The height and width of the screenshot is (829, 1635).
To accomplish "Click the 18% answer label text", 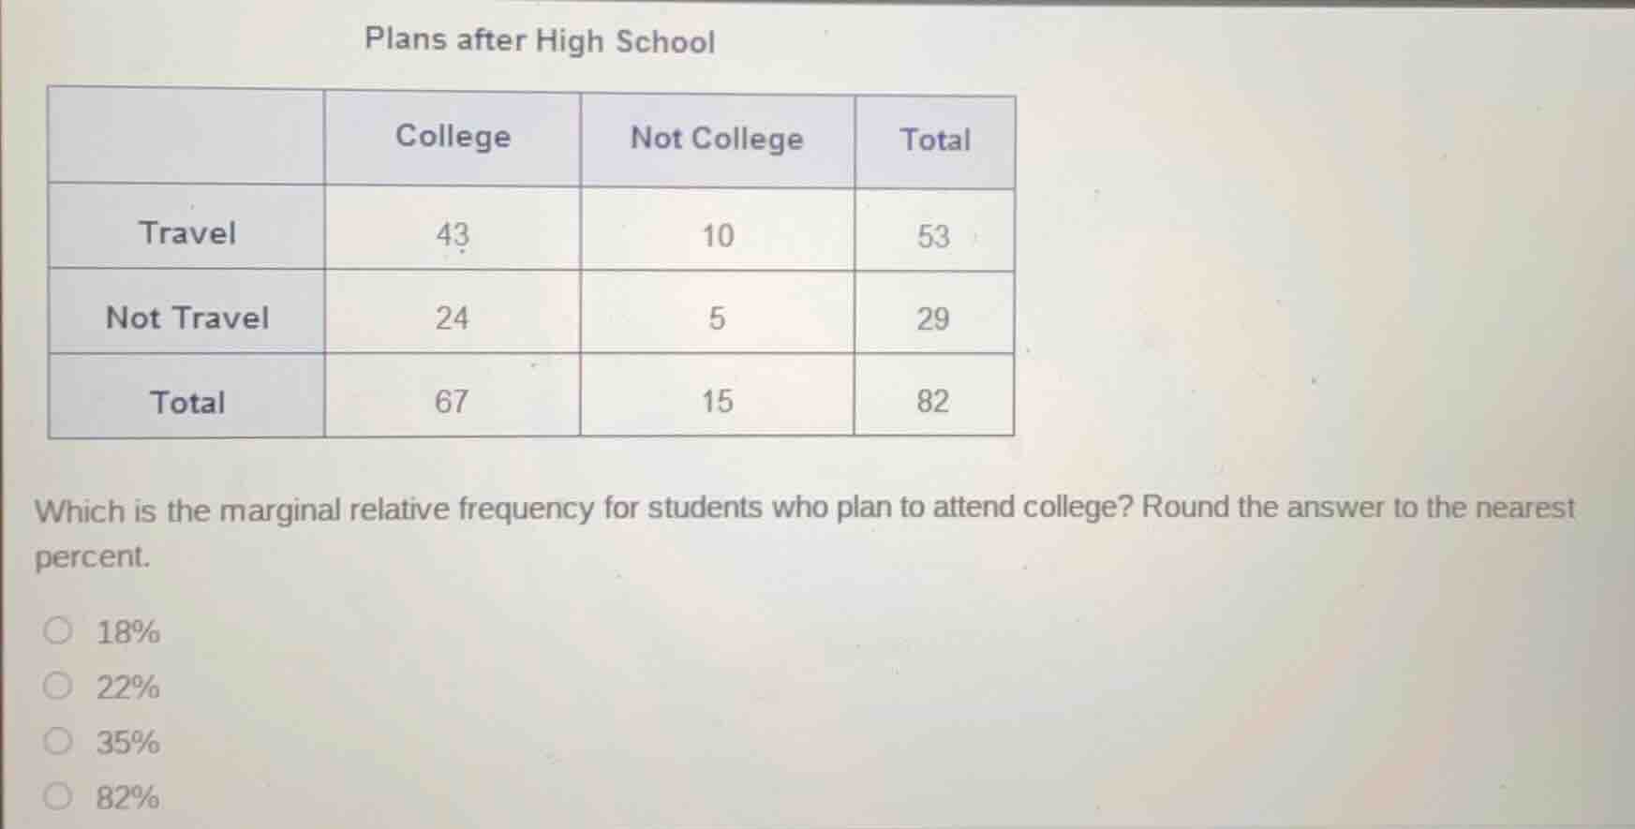I will click(127, 632).
